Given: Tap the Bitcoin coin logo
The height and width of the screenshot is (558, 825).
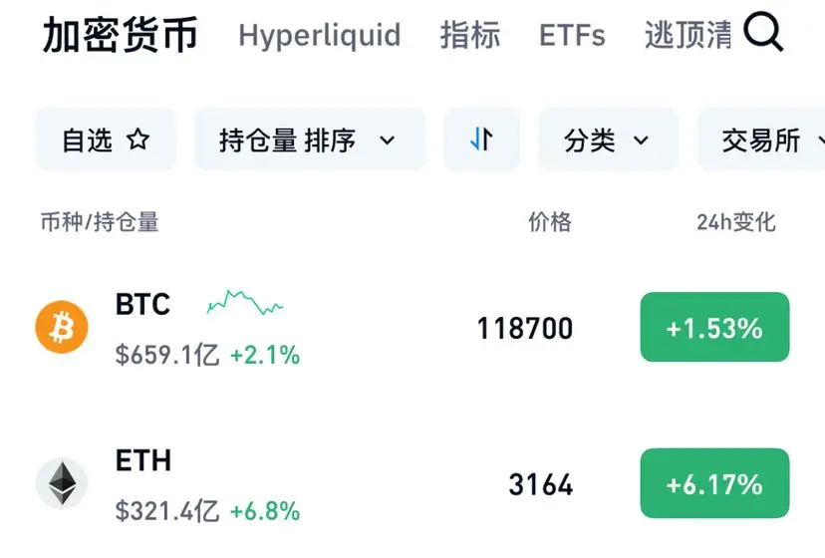Looking at the screenshot, I should 62,327.
